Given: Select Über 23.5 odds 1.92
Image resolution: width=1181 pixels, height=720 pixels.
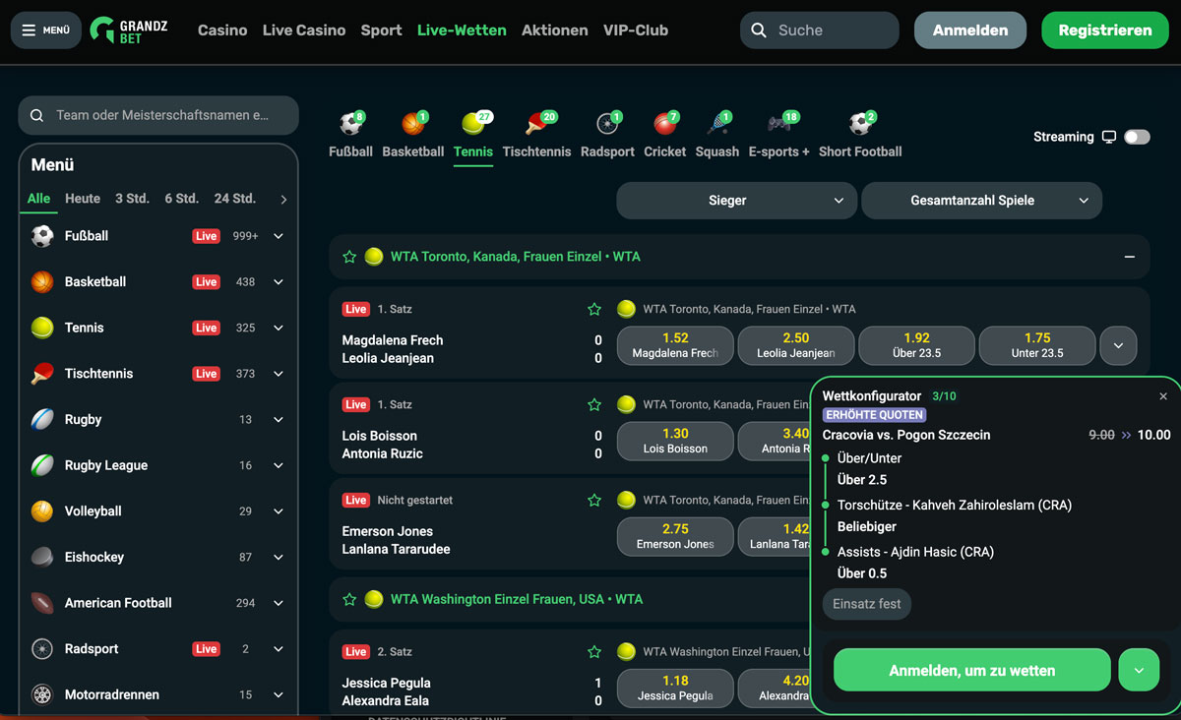Looking at the screenshot, I should (917, 346).
